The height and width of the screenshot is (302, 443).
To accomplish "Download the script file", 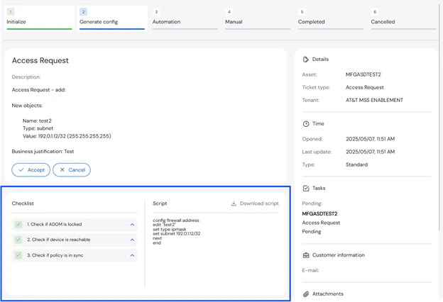I will 255,203.
